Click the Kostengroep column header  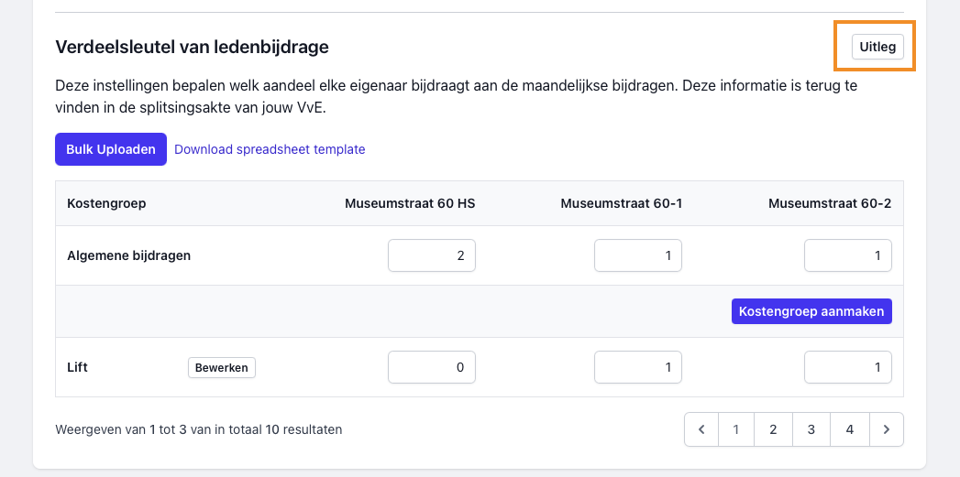pyautogui.click(x=106, y=203)
